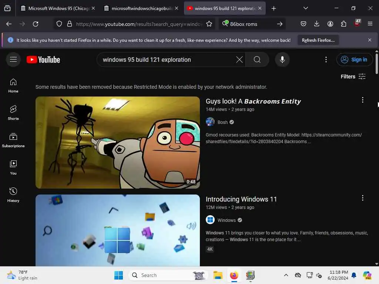Open options for Introducing Windows 11 video
Image resolution: width=379 pixels, height=284 pixels.
click(363, 198)
